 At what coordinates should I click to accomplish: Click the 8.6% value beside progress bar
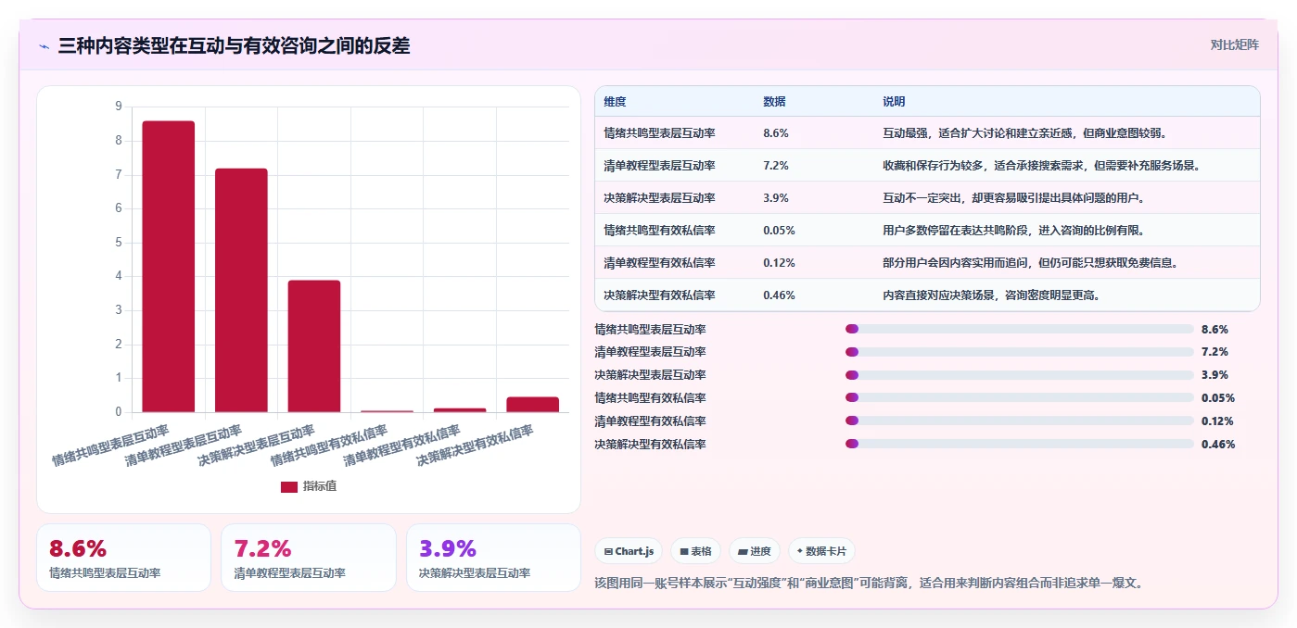pos(1214,329)
